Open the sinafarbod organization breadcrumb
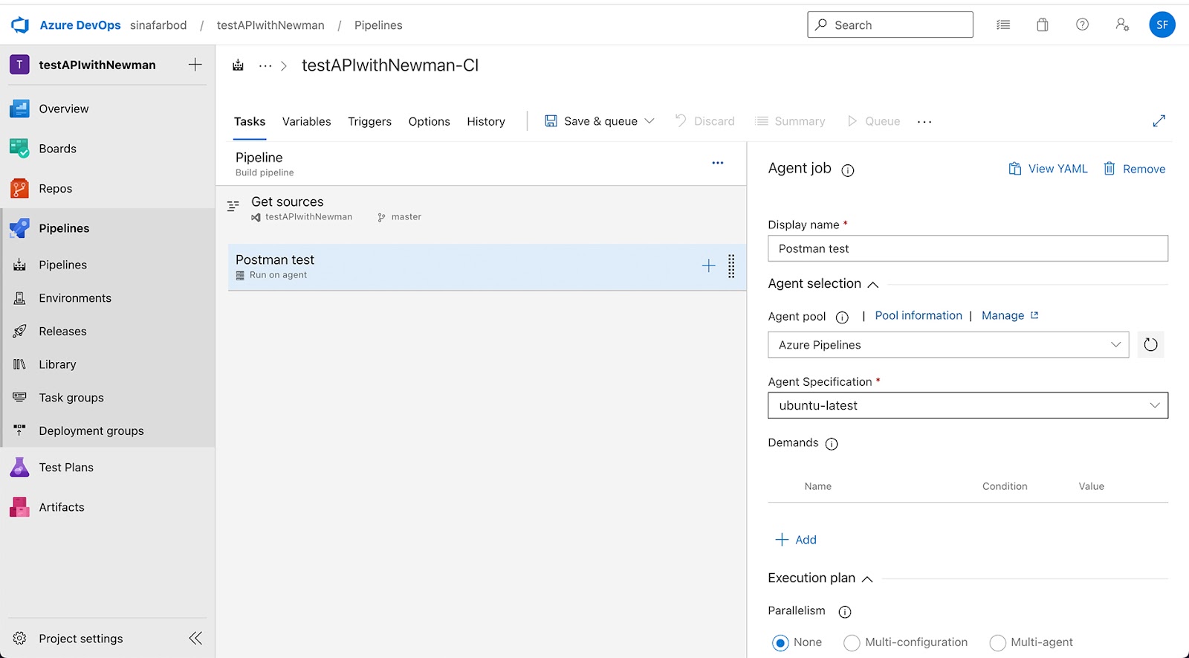This screenshot has width=1189, height=658. (x=158, y=25)
